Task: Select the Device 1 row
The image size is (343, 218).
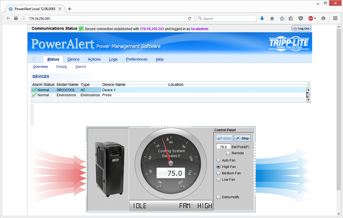Action: point(168,90)
